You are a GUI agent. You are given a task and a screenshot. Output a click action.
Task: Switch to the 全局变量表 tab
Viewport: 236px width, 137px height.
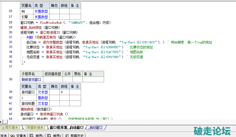click(x=10, y=127)
